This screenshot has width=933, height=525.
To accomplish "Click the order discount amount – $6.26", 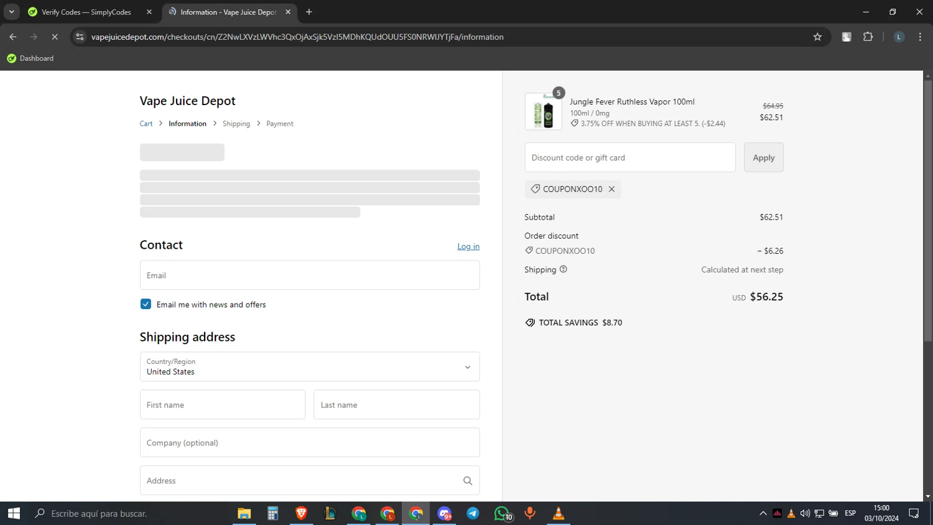I will pos(770,251).
